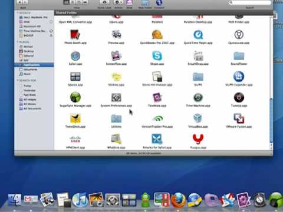Click the Connect toolbar globe button
Image resolution: width=283 pixels, height=212 pixels.
[159, 3]
